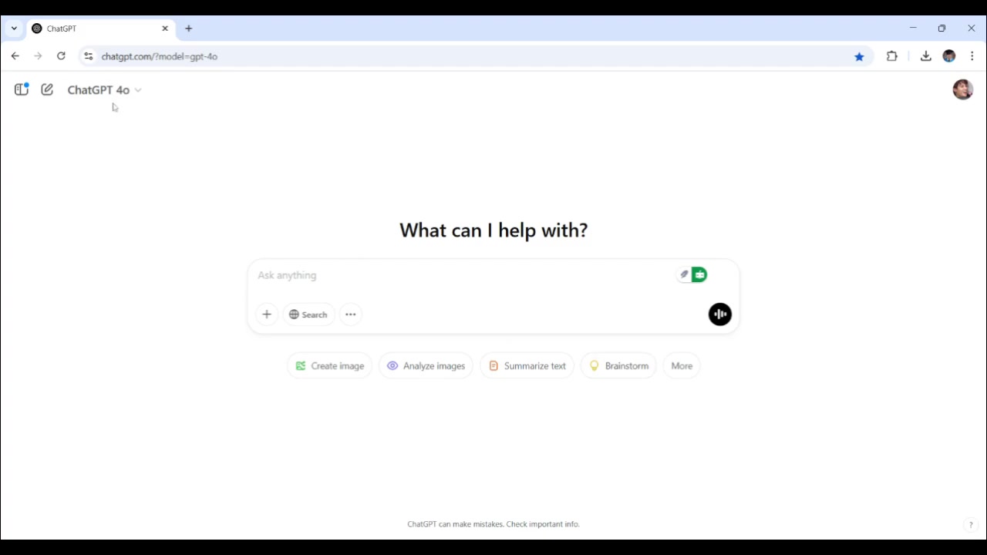987x555 pixels.
Task: Open a new browser tab
Action: tap(189, 29)
